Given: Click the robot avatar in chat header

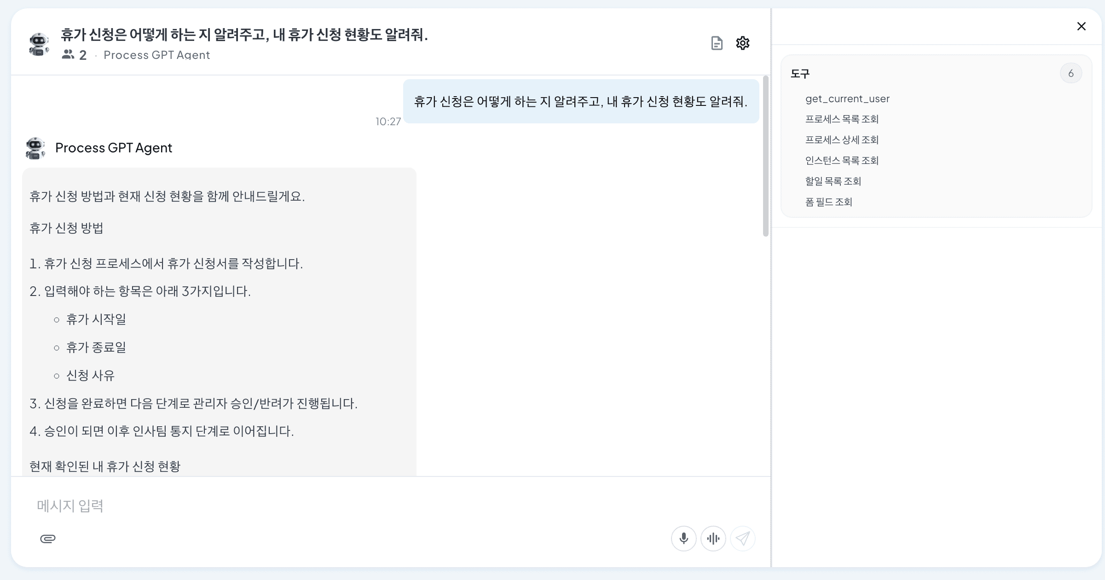Looking at the screenshot, I should tap(39, 44).
